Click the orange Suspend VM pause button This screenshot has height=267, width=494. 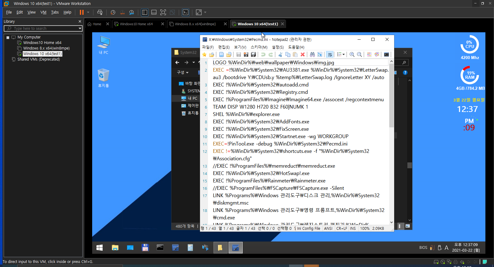(82, 12)
